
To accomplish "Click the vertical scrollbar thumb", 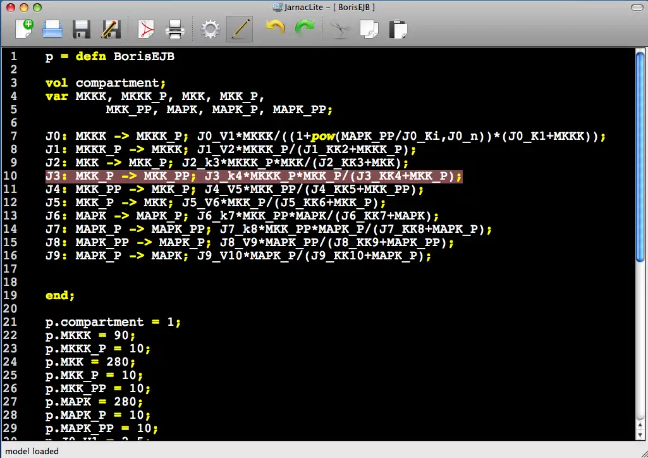I will [x=640, y=157].
